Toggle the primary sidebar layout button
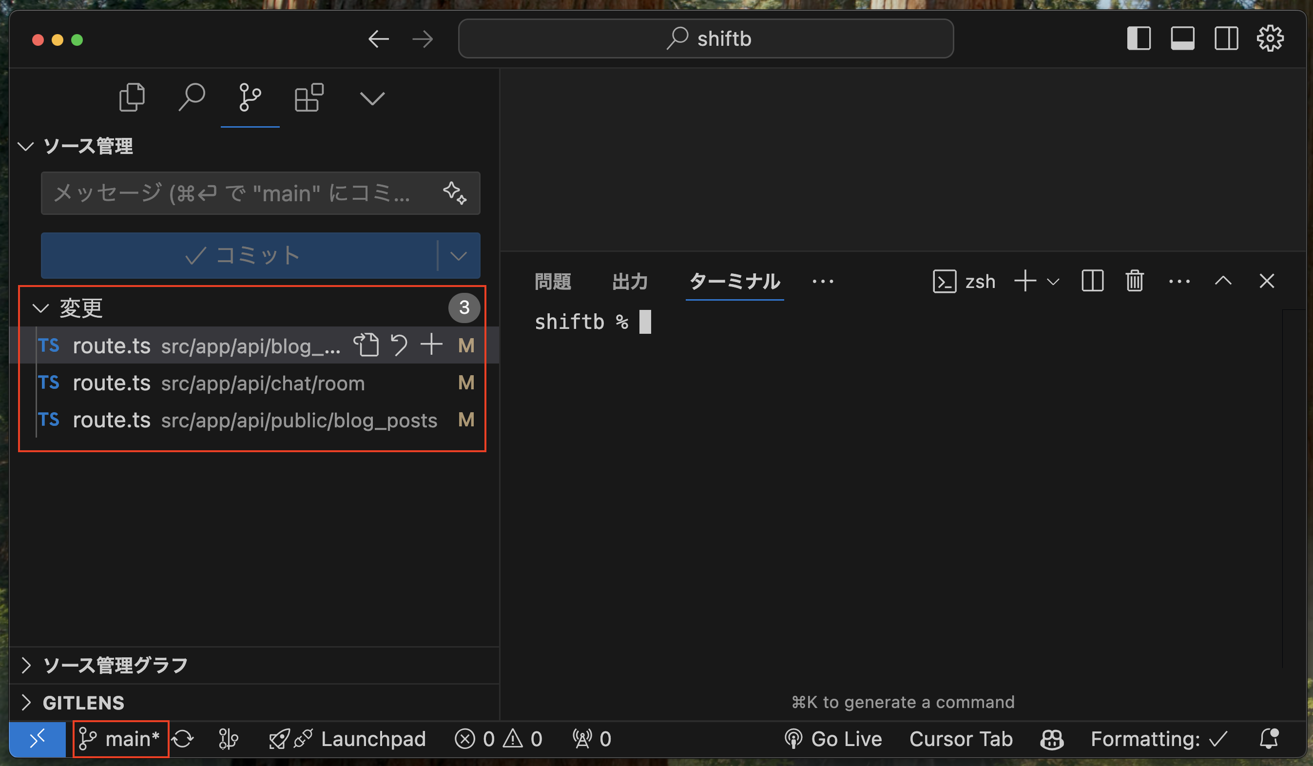The image size is (1313, 766). pyautogui.click(x=1139, y=38)
